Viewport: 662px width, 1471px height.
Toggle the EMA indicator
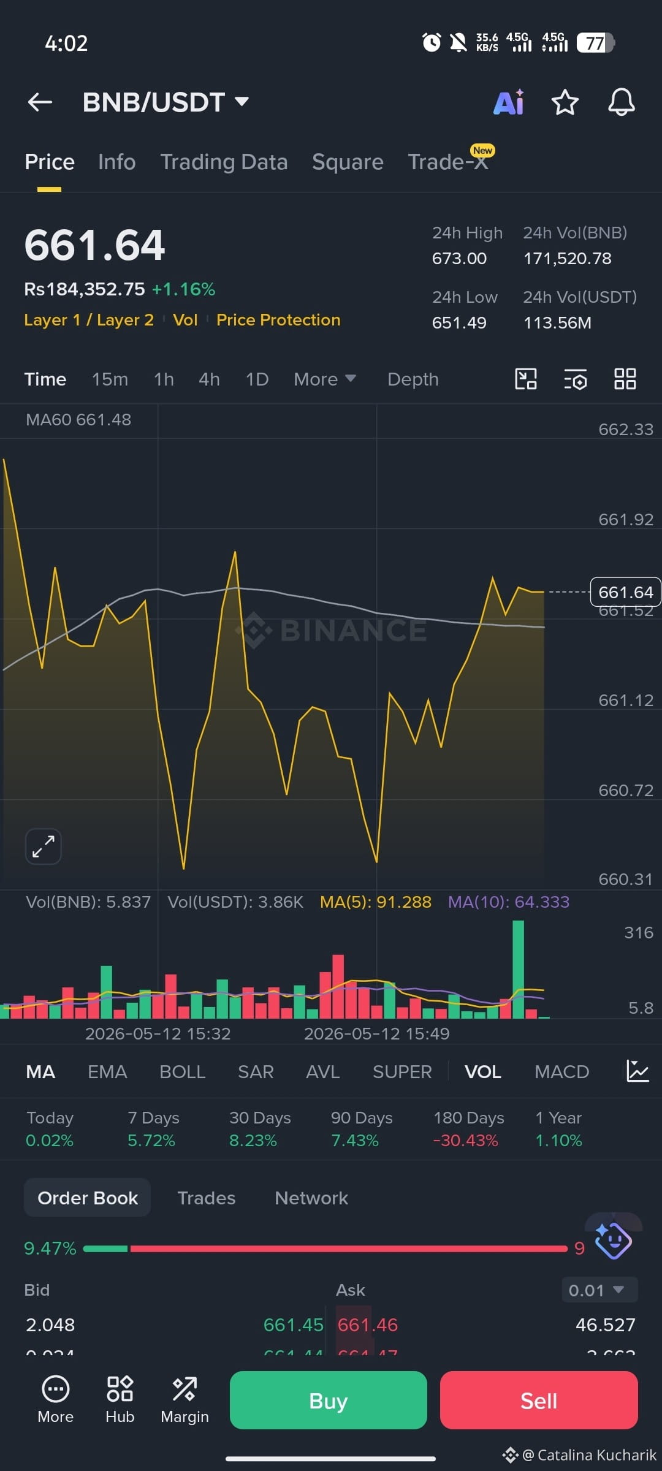click(x=107, y=1071)
